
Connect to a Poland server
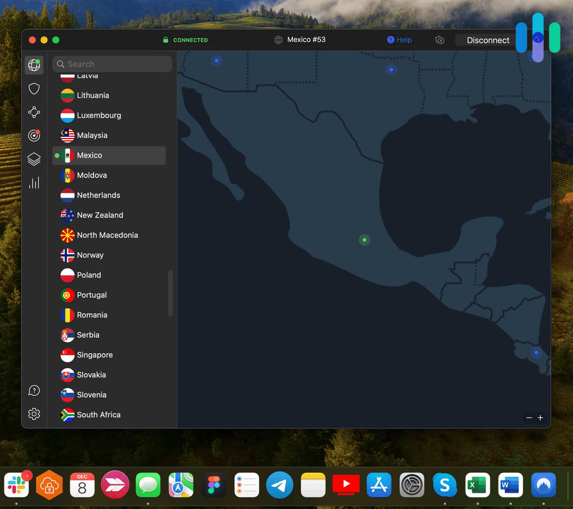(x=89, y=275)
